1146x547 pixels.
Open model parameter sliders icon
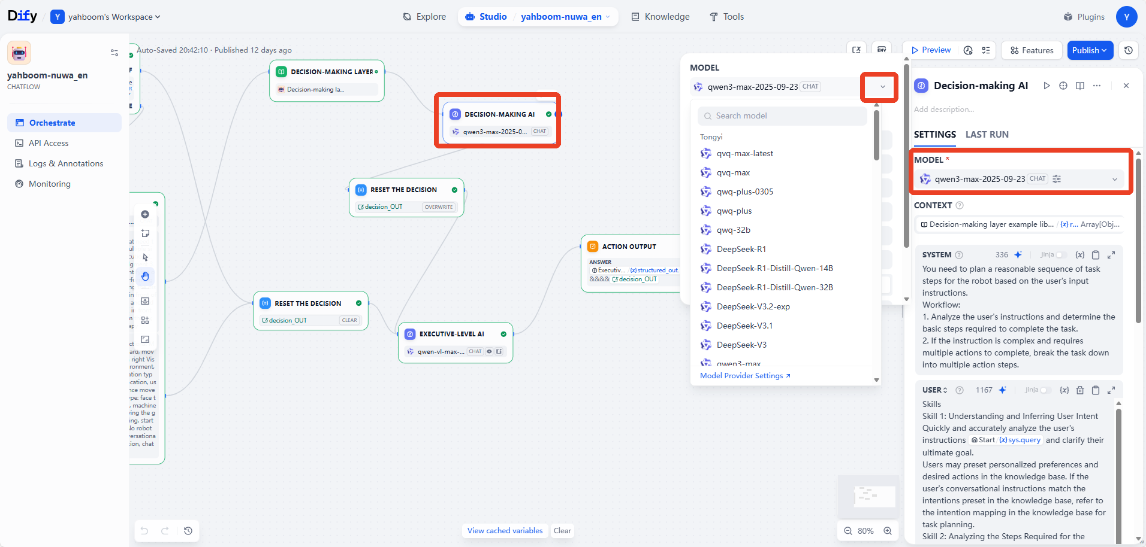click(x=1057, y=179)
